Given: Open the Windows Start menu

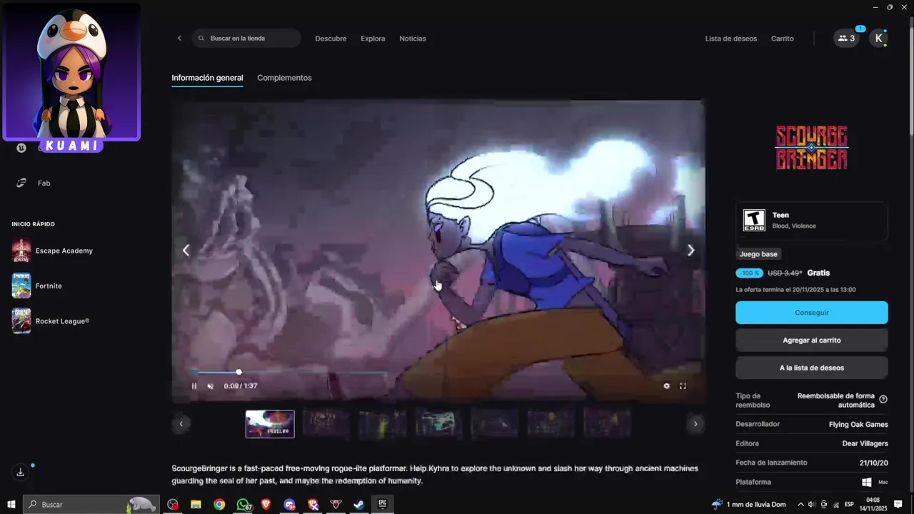Looking at the screenshot, I should (11, 505).
